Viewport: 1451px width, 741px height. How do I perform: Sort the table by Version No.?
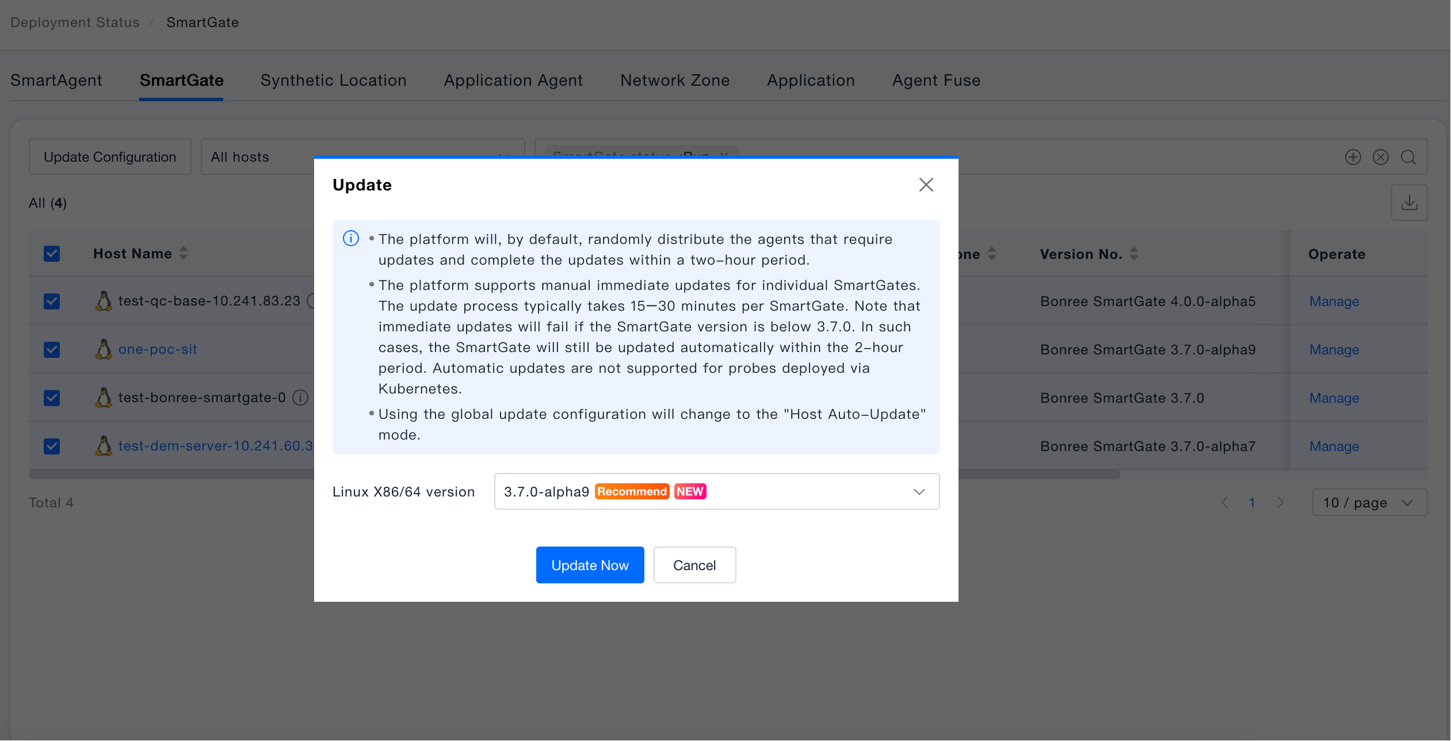pyautogui.click(x=1134, y=254)
